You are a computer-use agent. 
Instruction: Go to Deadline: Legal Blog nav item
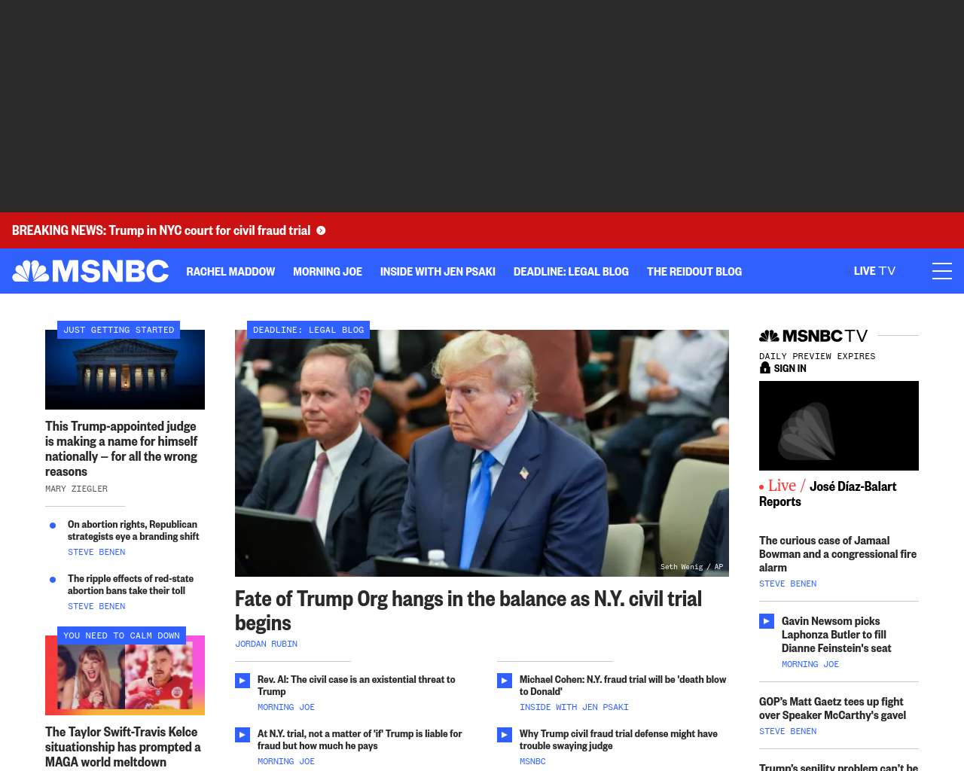(571, 271)
